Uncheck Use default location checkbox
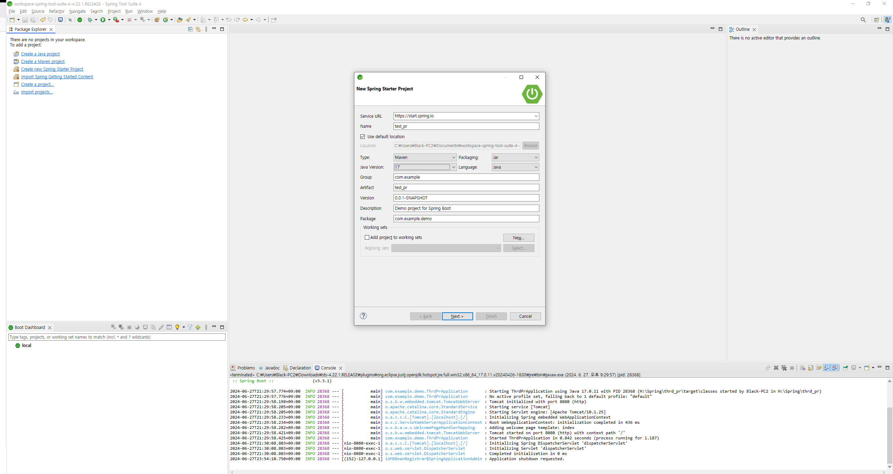This screenshot has height=474, width=893. tap(363, 136)
